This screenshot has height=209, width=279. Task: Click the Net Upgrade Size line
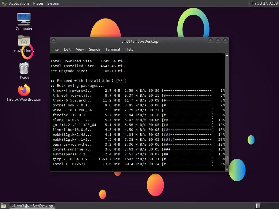coord(87,71)
